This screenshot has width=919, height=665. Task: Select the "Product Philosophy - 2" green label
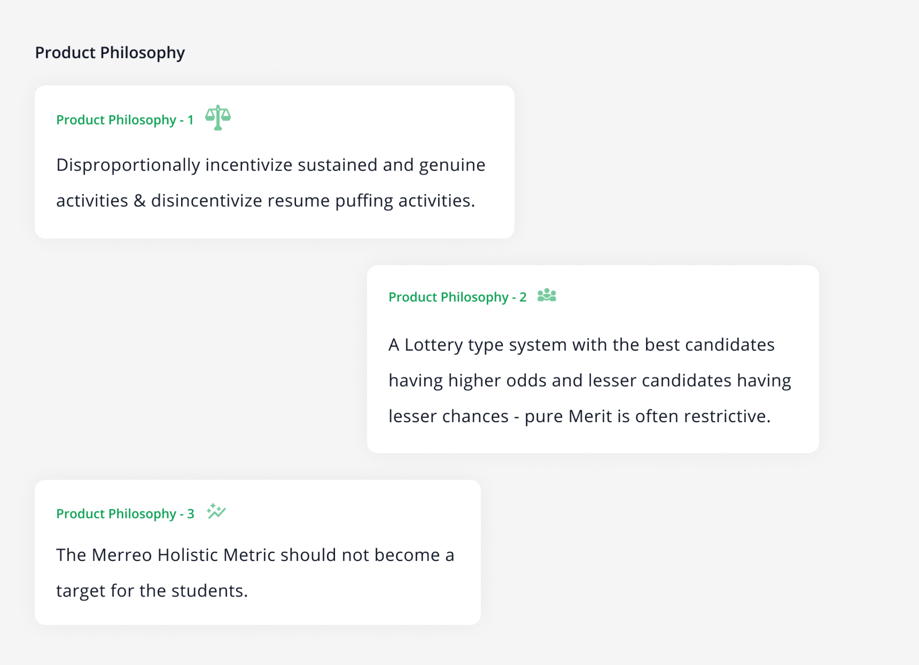tap(457, 297)
